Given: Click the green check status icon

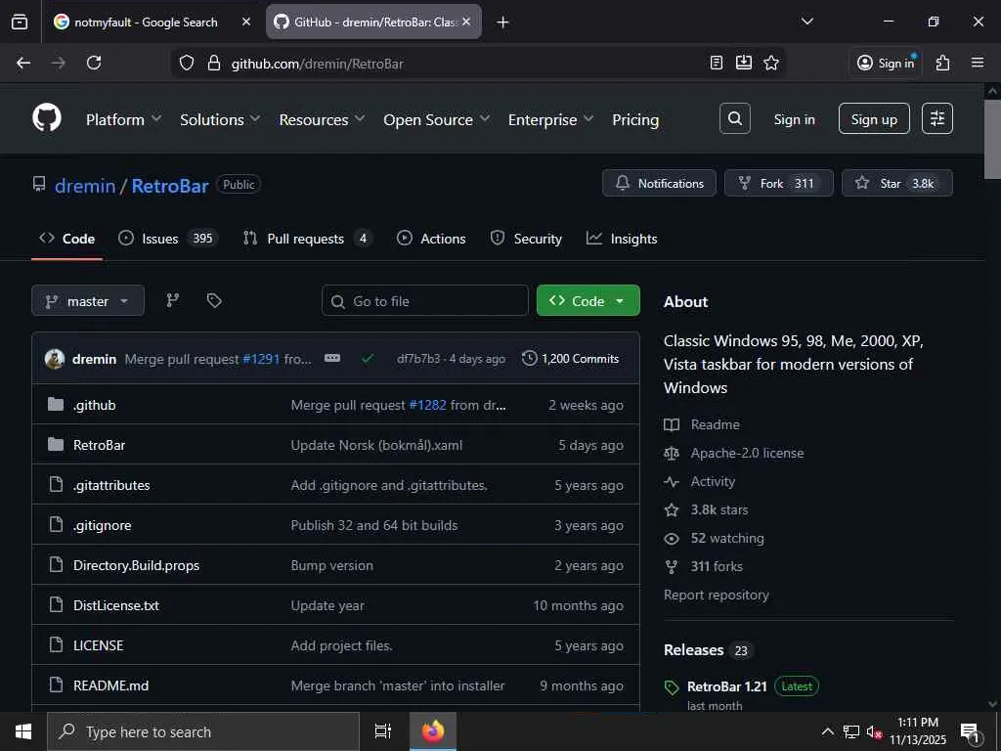Looking at the screenshot, I should point(368,359).
